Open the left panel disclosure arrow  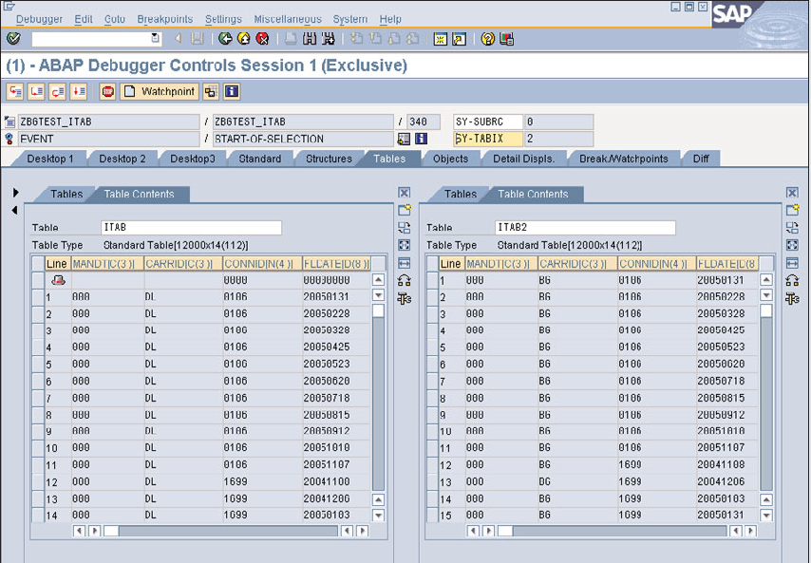pos(13,190)
